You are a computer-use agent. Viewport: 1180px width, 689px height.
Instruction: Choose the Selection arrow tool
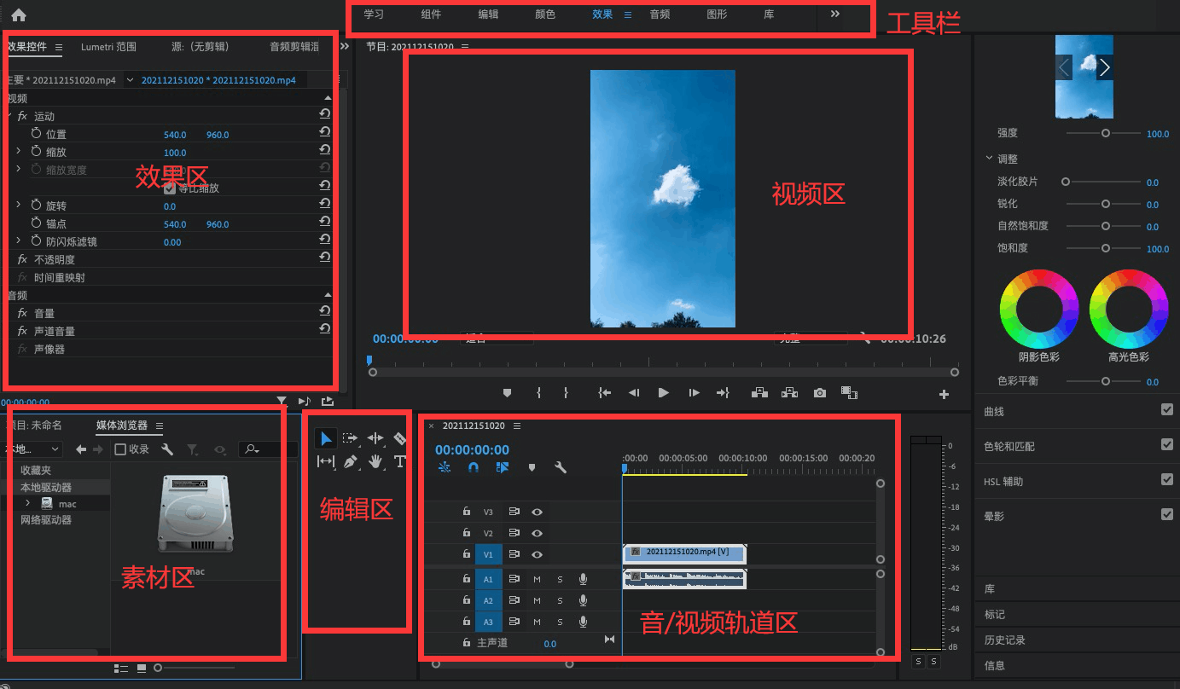326,438
